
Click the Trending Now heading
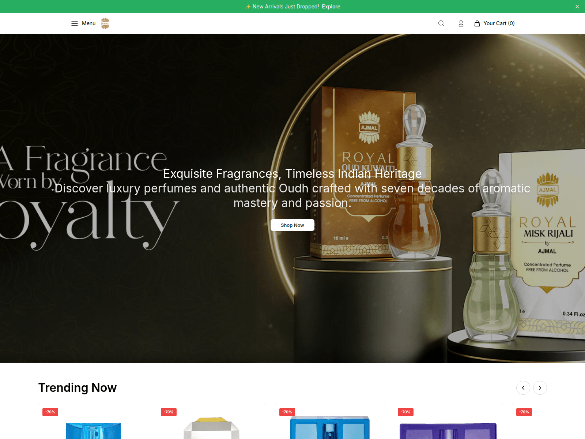(x=78, y=388)
